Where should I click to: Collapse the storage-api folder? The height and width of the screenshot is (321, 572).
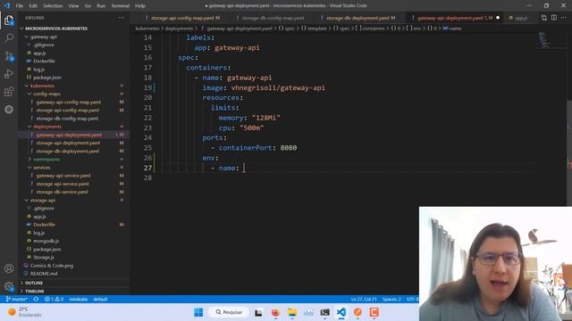coord(42,200)
